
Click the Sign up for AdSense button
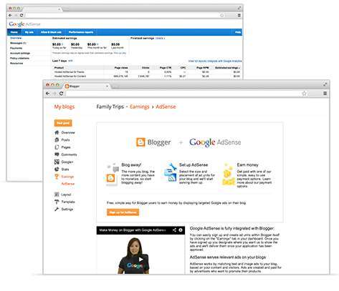pyautogui.click(x=123, y=212)
